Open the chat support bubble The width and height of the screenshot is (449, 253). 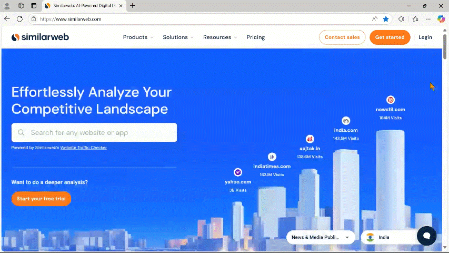[426, 236]
